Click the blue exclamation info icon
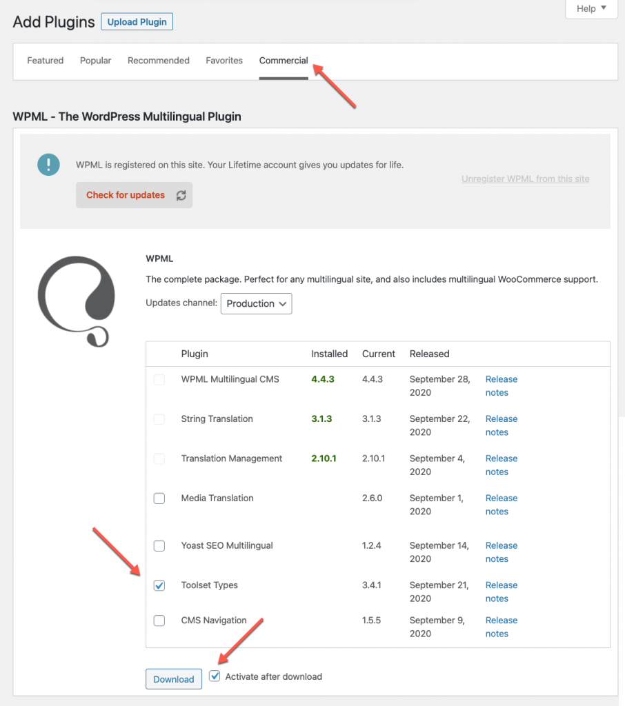The image size is (625, 706). [48, 164]
